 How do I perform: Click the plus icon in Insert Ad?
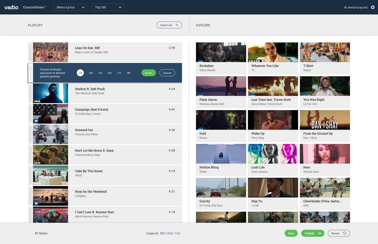click(177, 25)
